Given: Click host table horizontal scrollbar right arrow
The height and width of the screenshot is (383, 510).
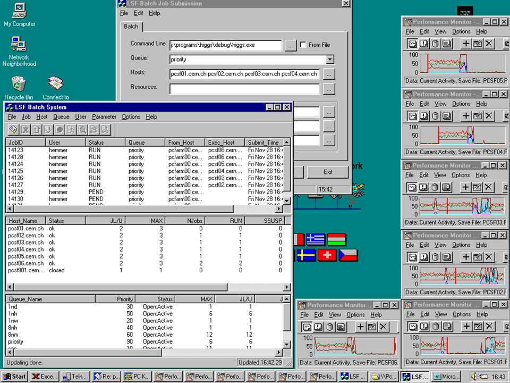Looking at the screenshot, I should click(286, 287).
